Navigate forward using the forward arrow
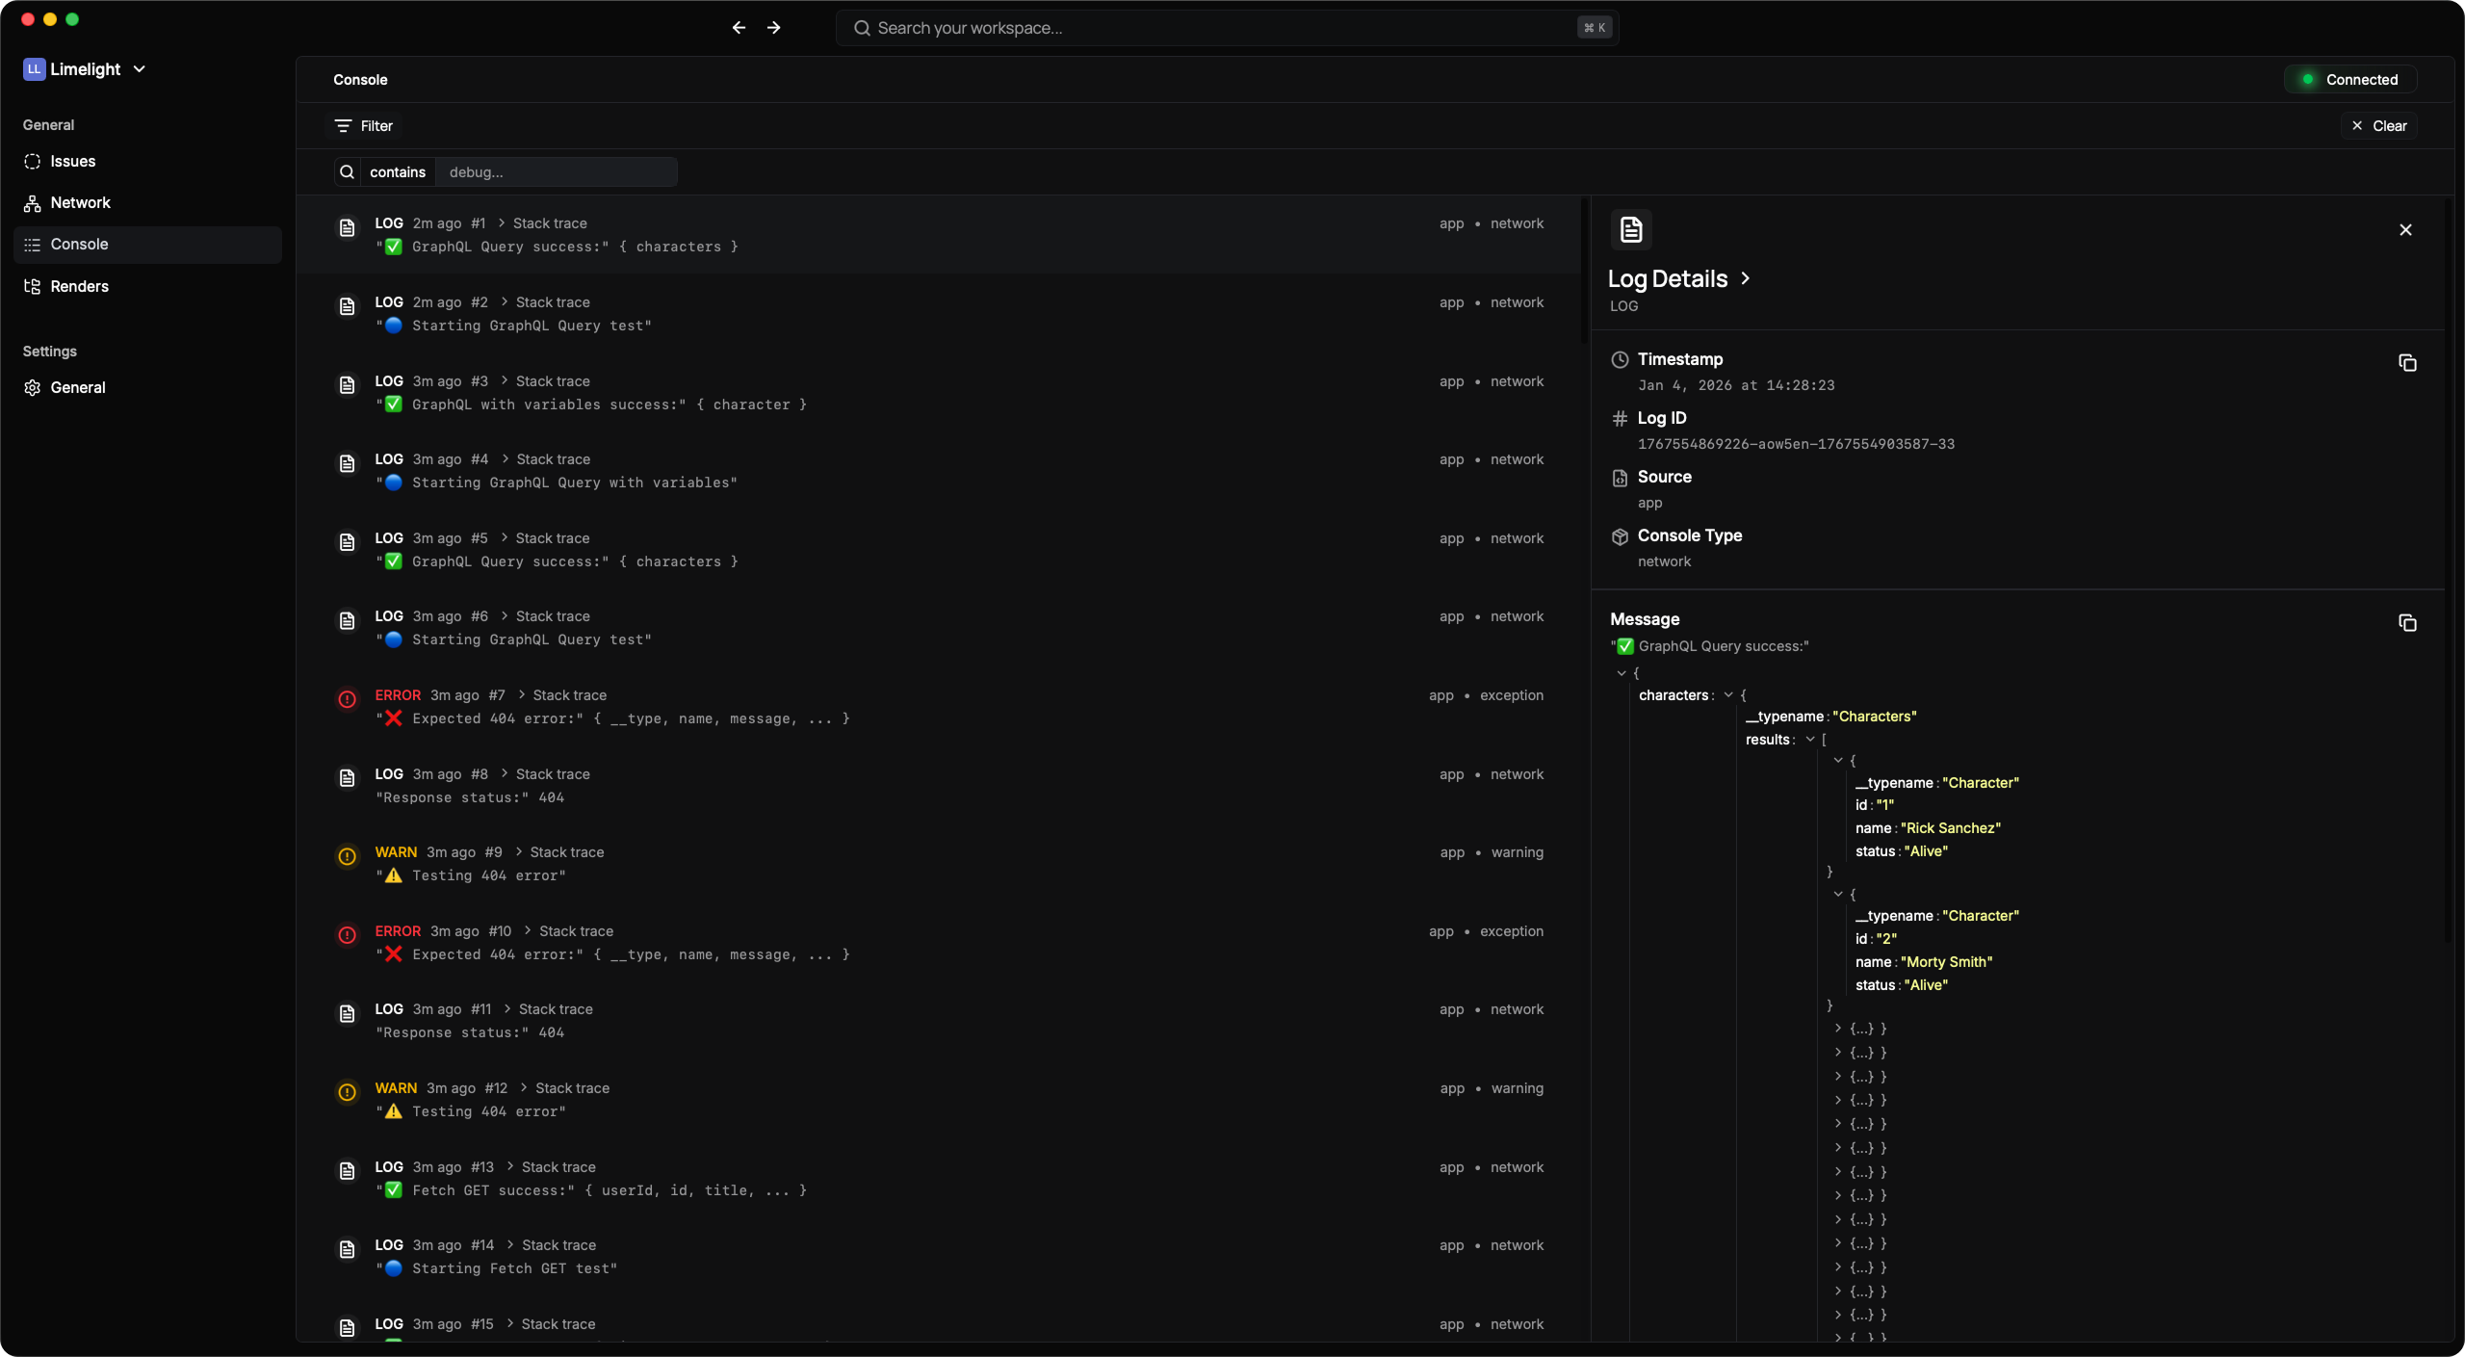This screenshot has width=2465, height=1357. point(774,27)
